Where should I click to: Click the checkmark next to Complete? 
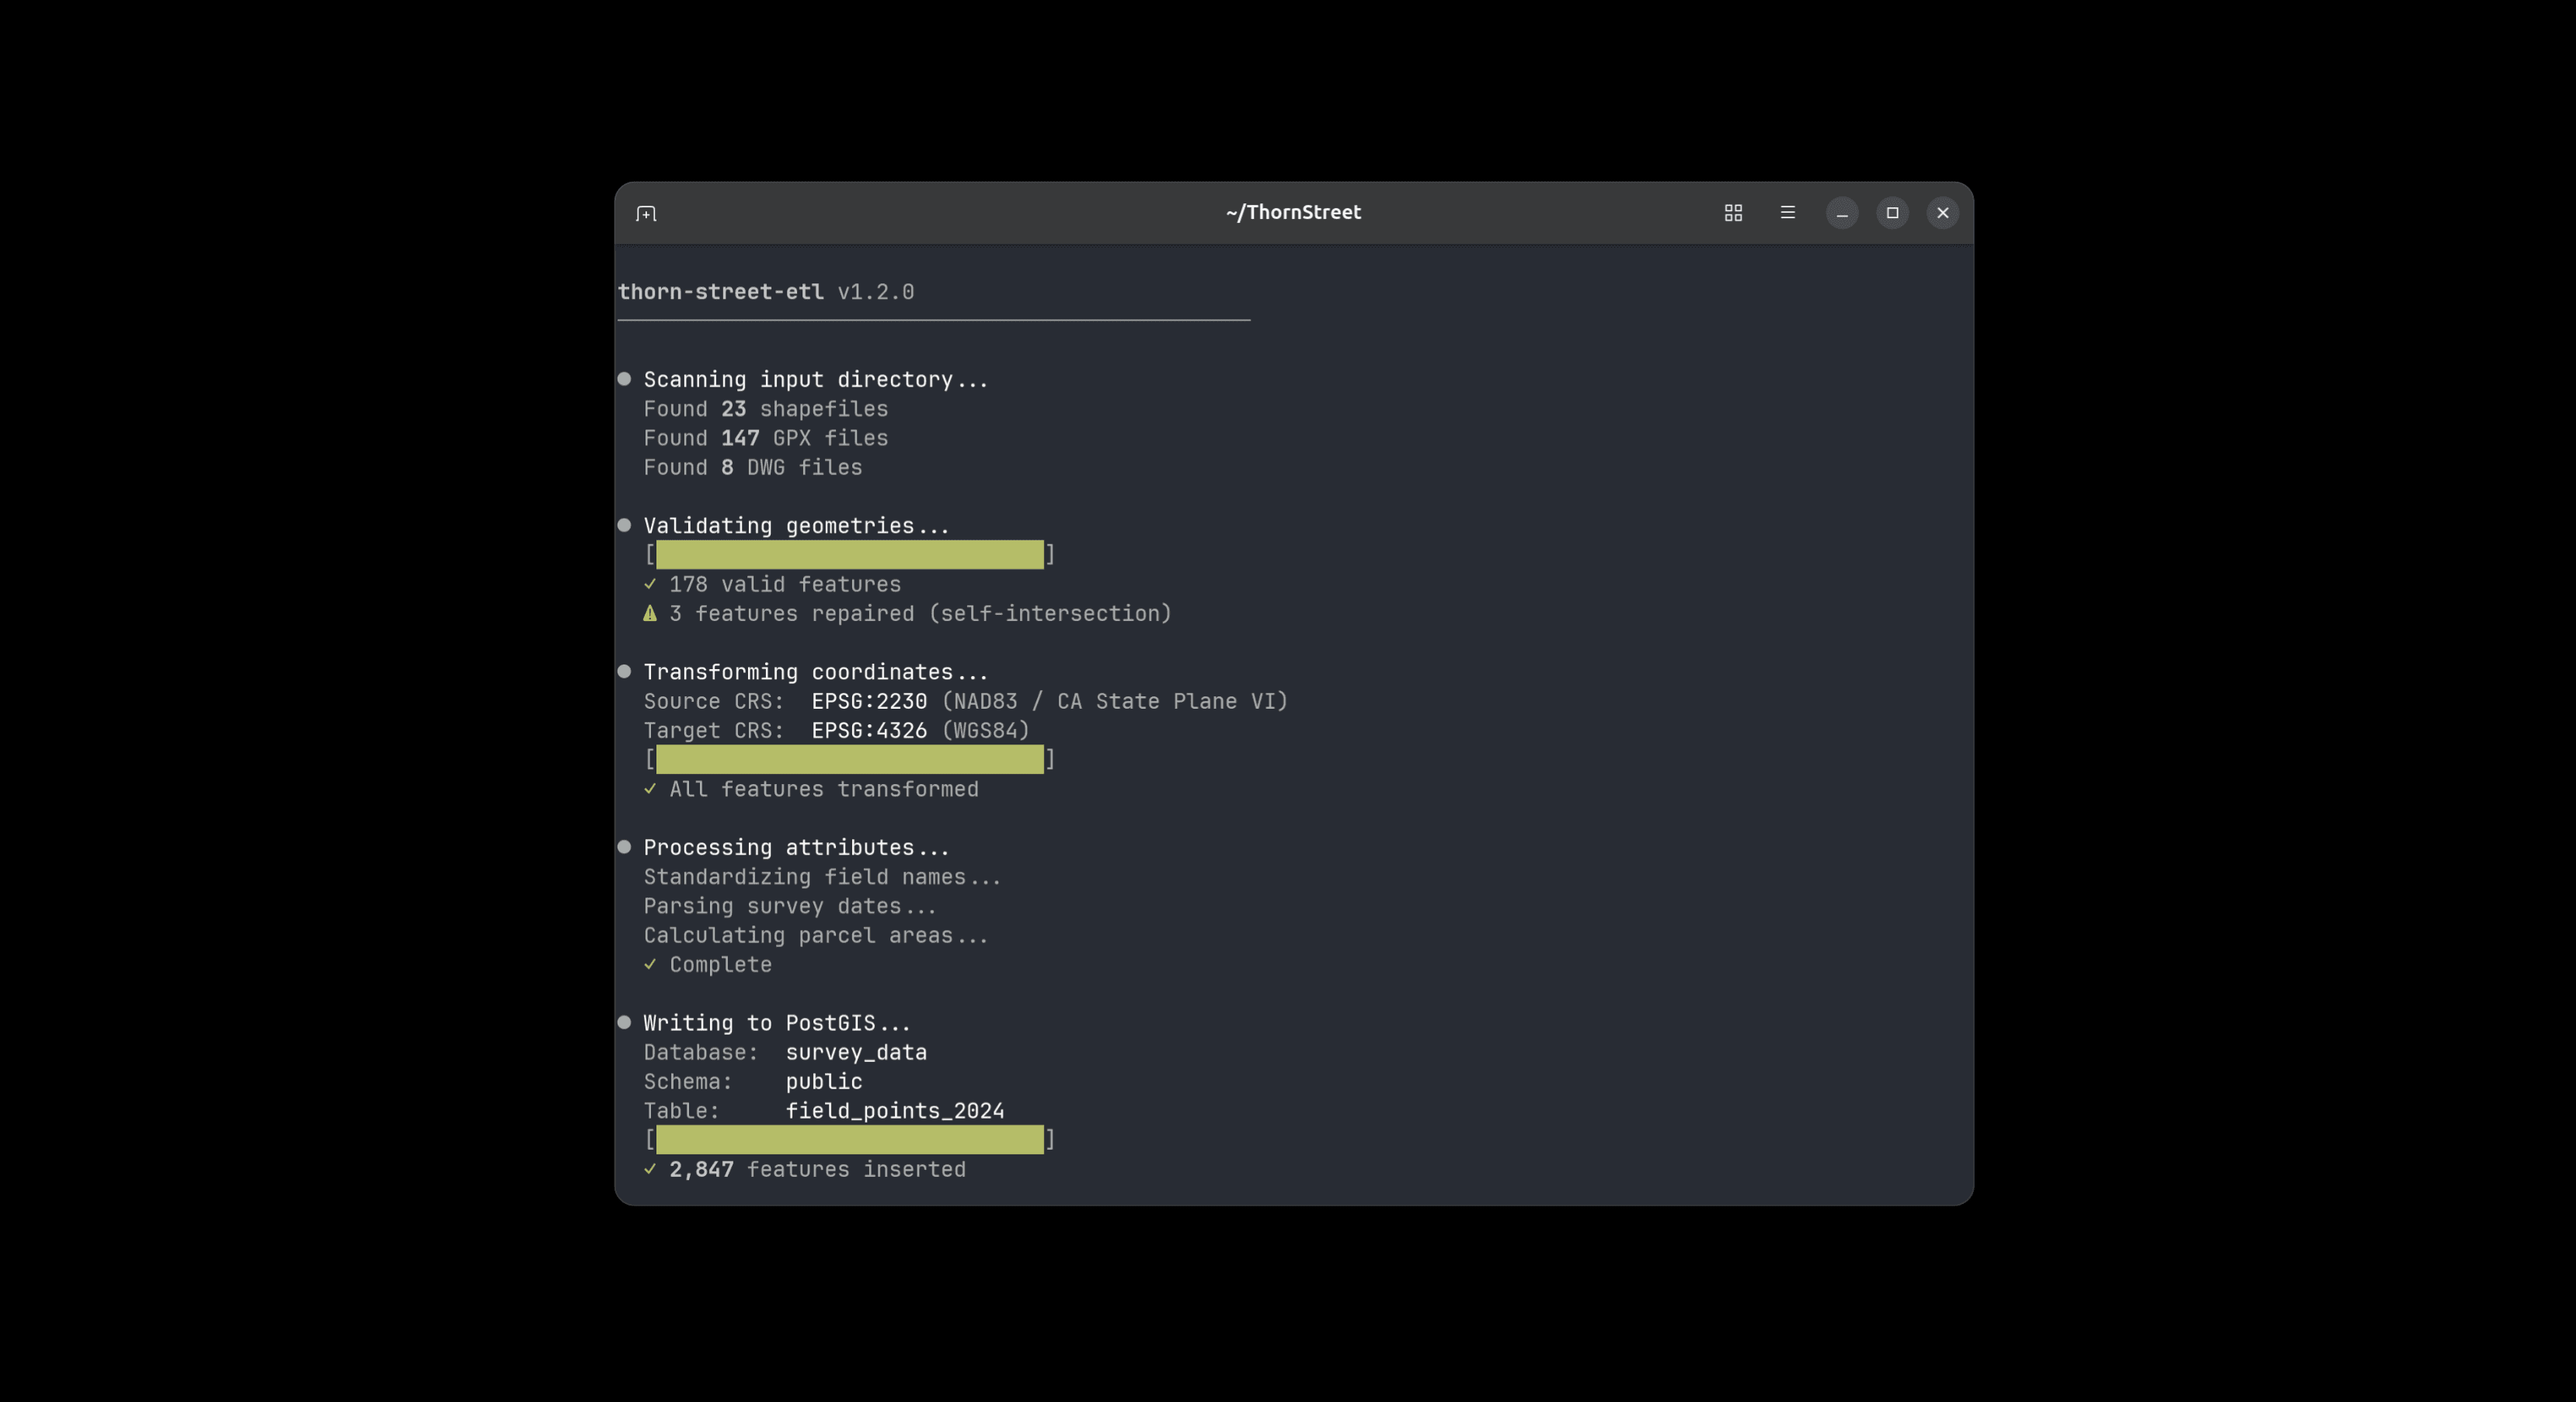coord(650,964)
